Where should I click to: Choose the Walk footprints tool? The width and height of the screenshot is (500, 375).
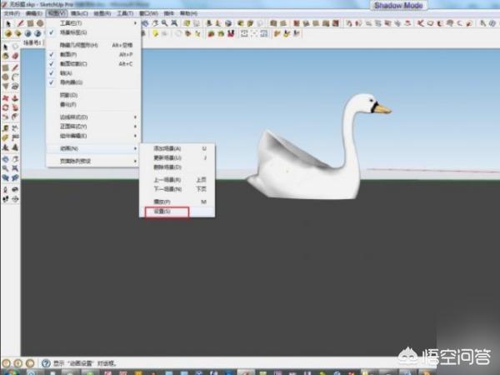pyautogui.click(x=6, y=199)
